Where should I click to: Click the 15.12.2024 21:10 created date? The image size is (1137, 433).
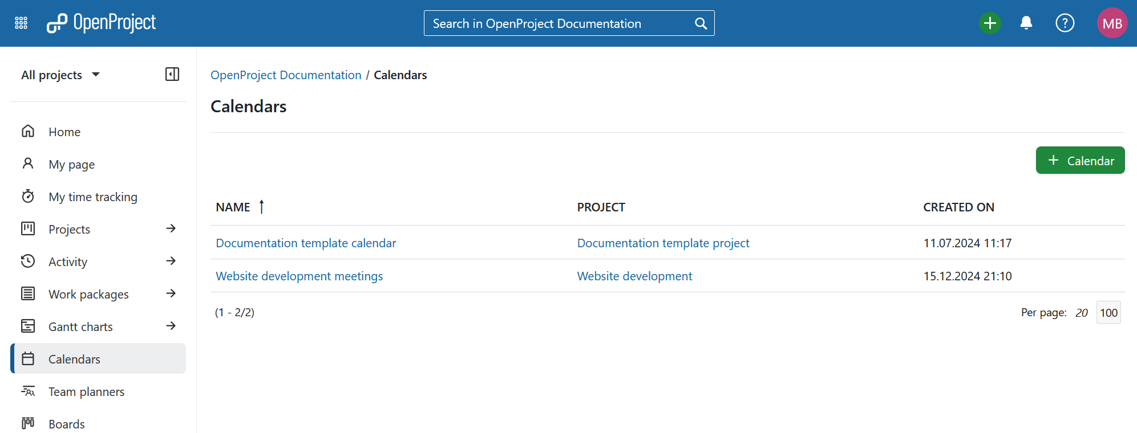(968, 276)
